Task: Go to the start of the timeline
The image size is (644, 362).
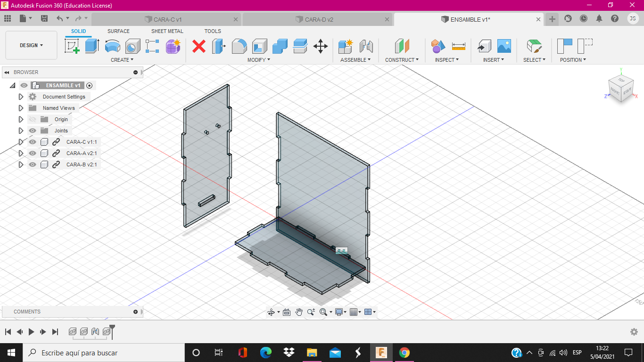Action: (8, 332)
